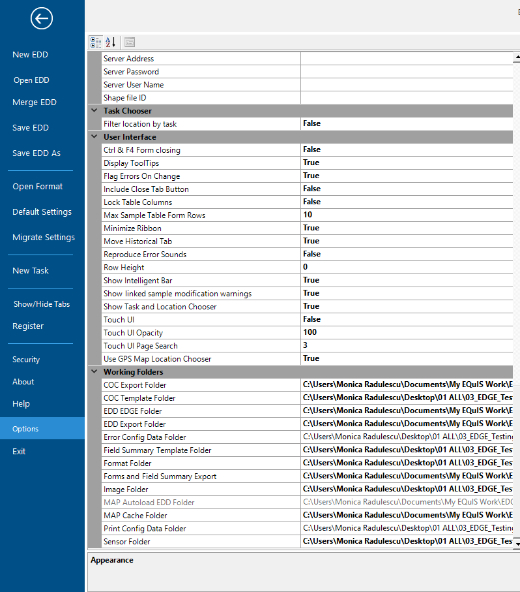Click the EDD EDGE Folder row label
The height and width of the screenshot is (592, 520).
click(x=133, y=411)
